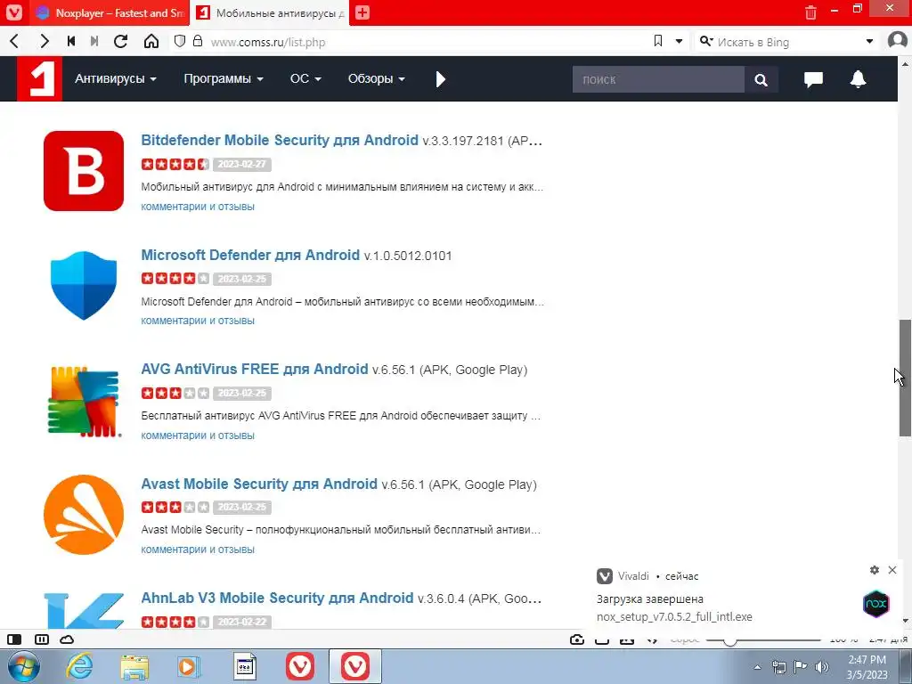Screen dimensions: 912x684
Task: Expand the Обзоры menu
Action: coord(377,78)
